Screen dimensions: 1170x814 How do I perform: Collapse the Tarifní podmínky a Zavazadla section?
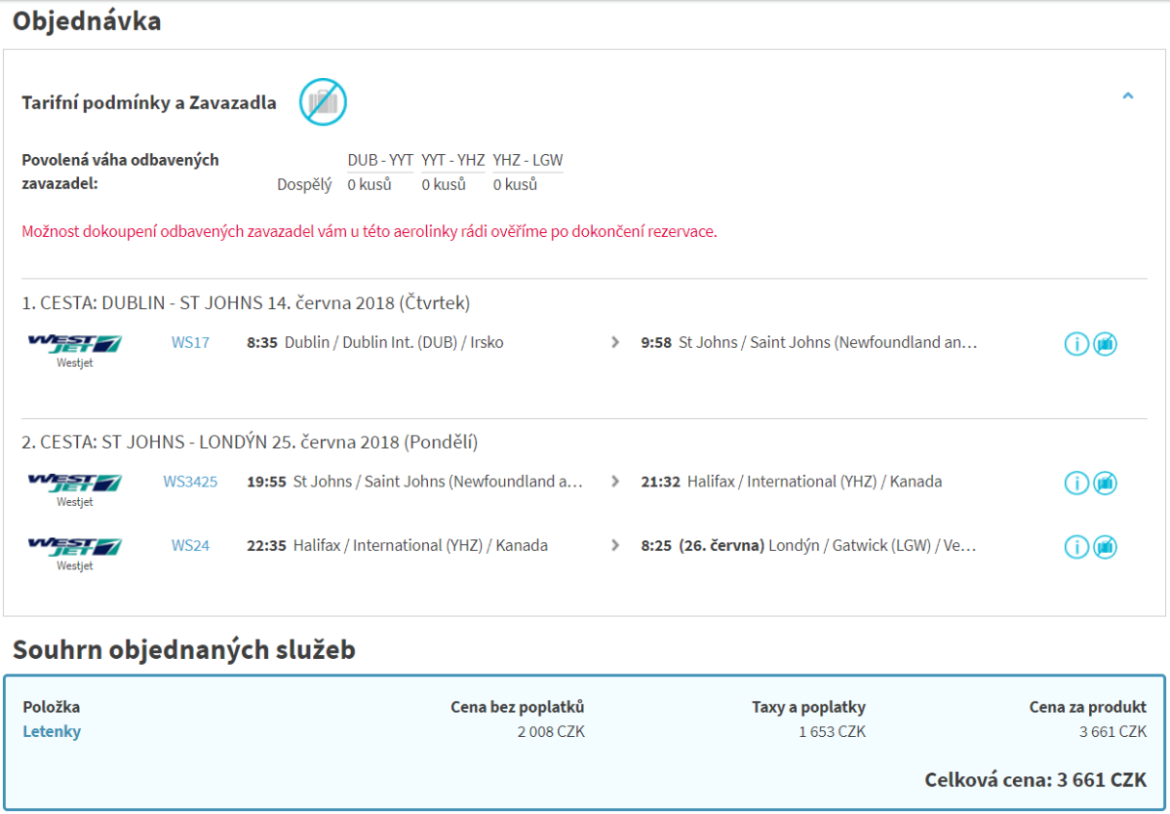coord(1128,97)
